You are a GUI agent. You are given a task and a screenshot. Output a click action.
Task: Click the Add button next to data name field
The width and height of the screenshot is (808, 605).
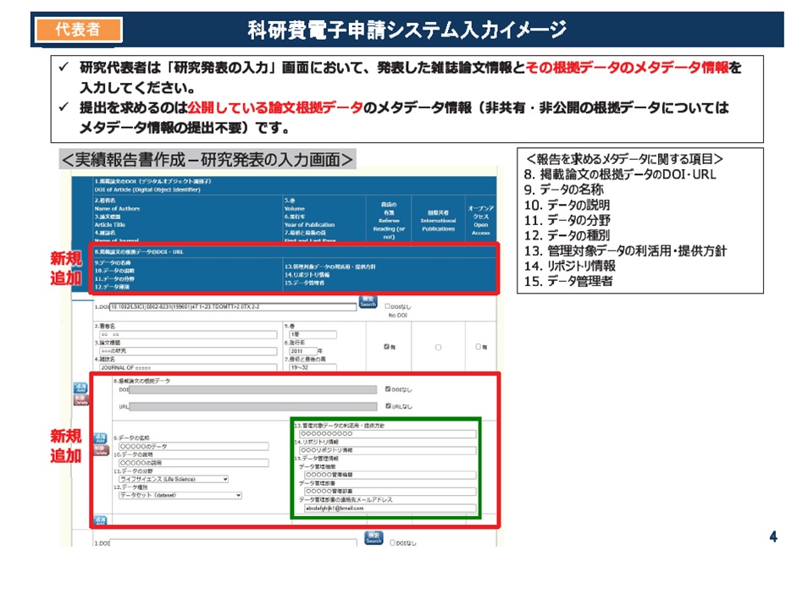point(101,438)
